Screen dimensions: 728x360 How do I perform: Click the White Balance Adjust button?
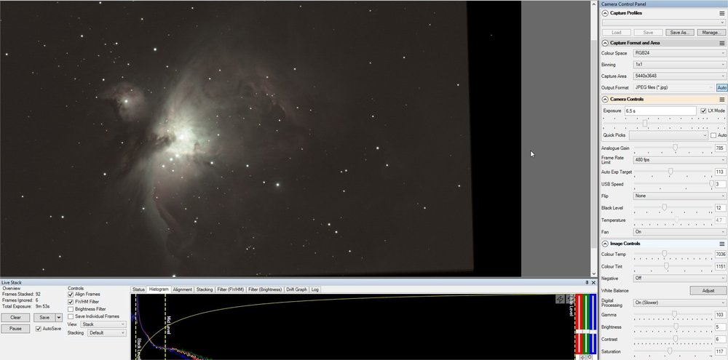coord(708,291)
